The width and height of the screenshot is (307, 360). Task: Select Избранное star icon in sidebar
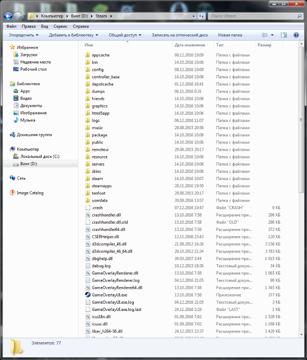(x=12, y=47)
